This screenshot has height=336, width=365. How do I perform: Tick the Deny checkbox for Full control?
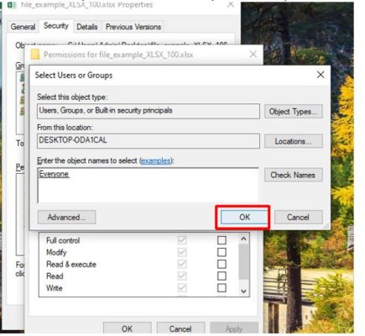222,240
